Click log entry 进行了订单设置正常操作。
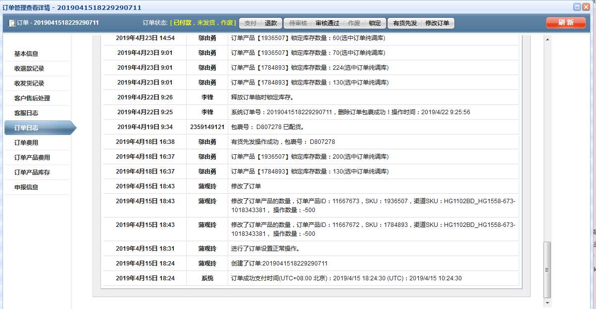Viewport: 596px width, 309px height. coord(265,249)
